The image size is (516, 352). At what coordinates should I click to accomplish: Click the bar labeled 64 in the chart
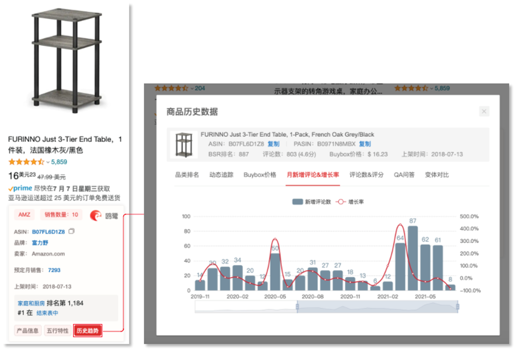coord(400,267)
